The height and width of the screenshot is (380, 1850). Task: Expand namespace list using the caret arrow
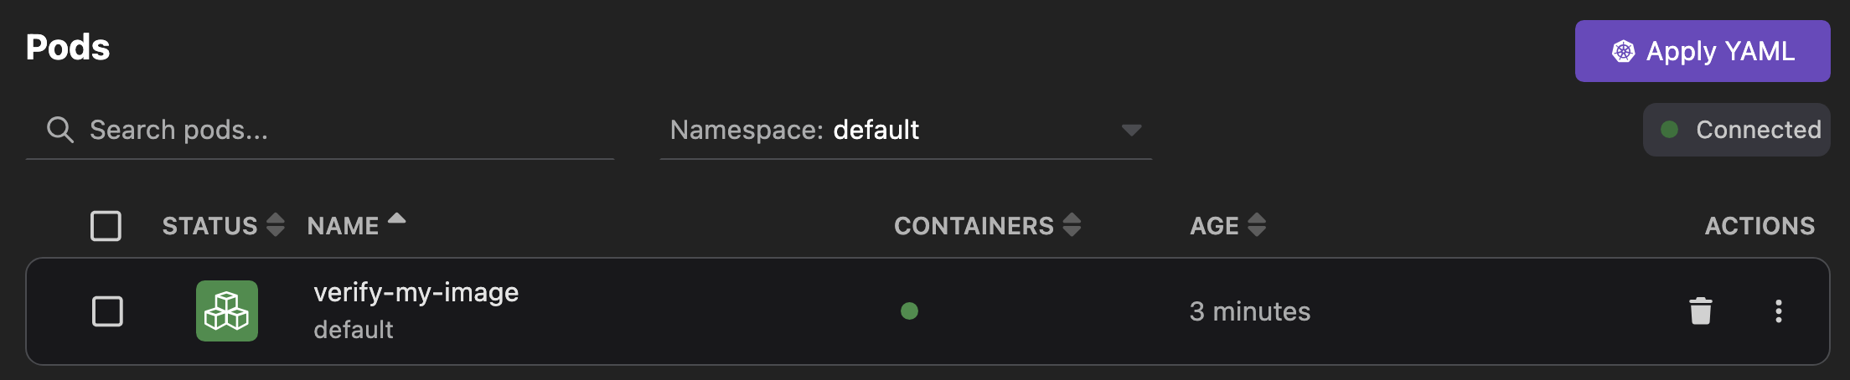[x=1131, y=130]
